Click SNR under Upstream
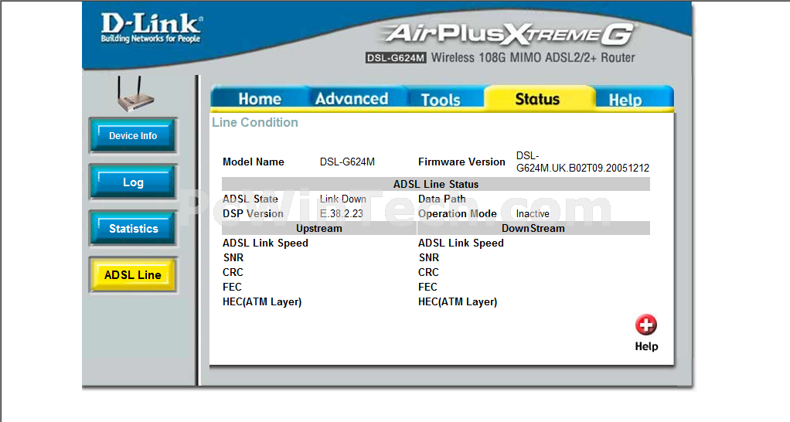 tap(233, 257)
